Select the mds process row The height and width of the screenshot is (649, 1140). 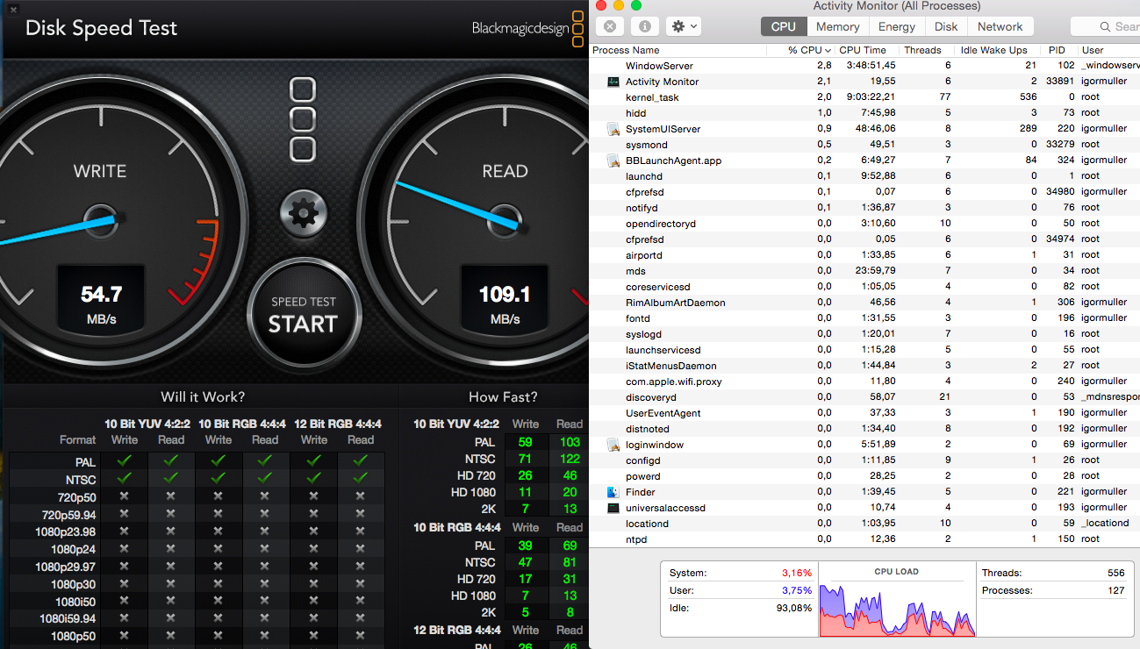[864, 271]
